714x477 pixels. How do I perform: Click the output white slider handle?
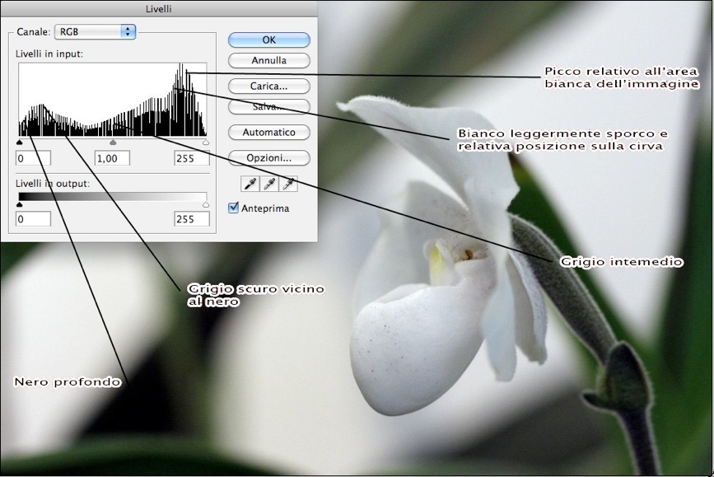205,203
